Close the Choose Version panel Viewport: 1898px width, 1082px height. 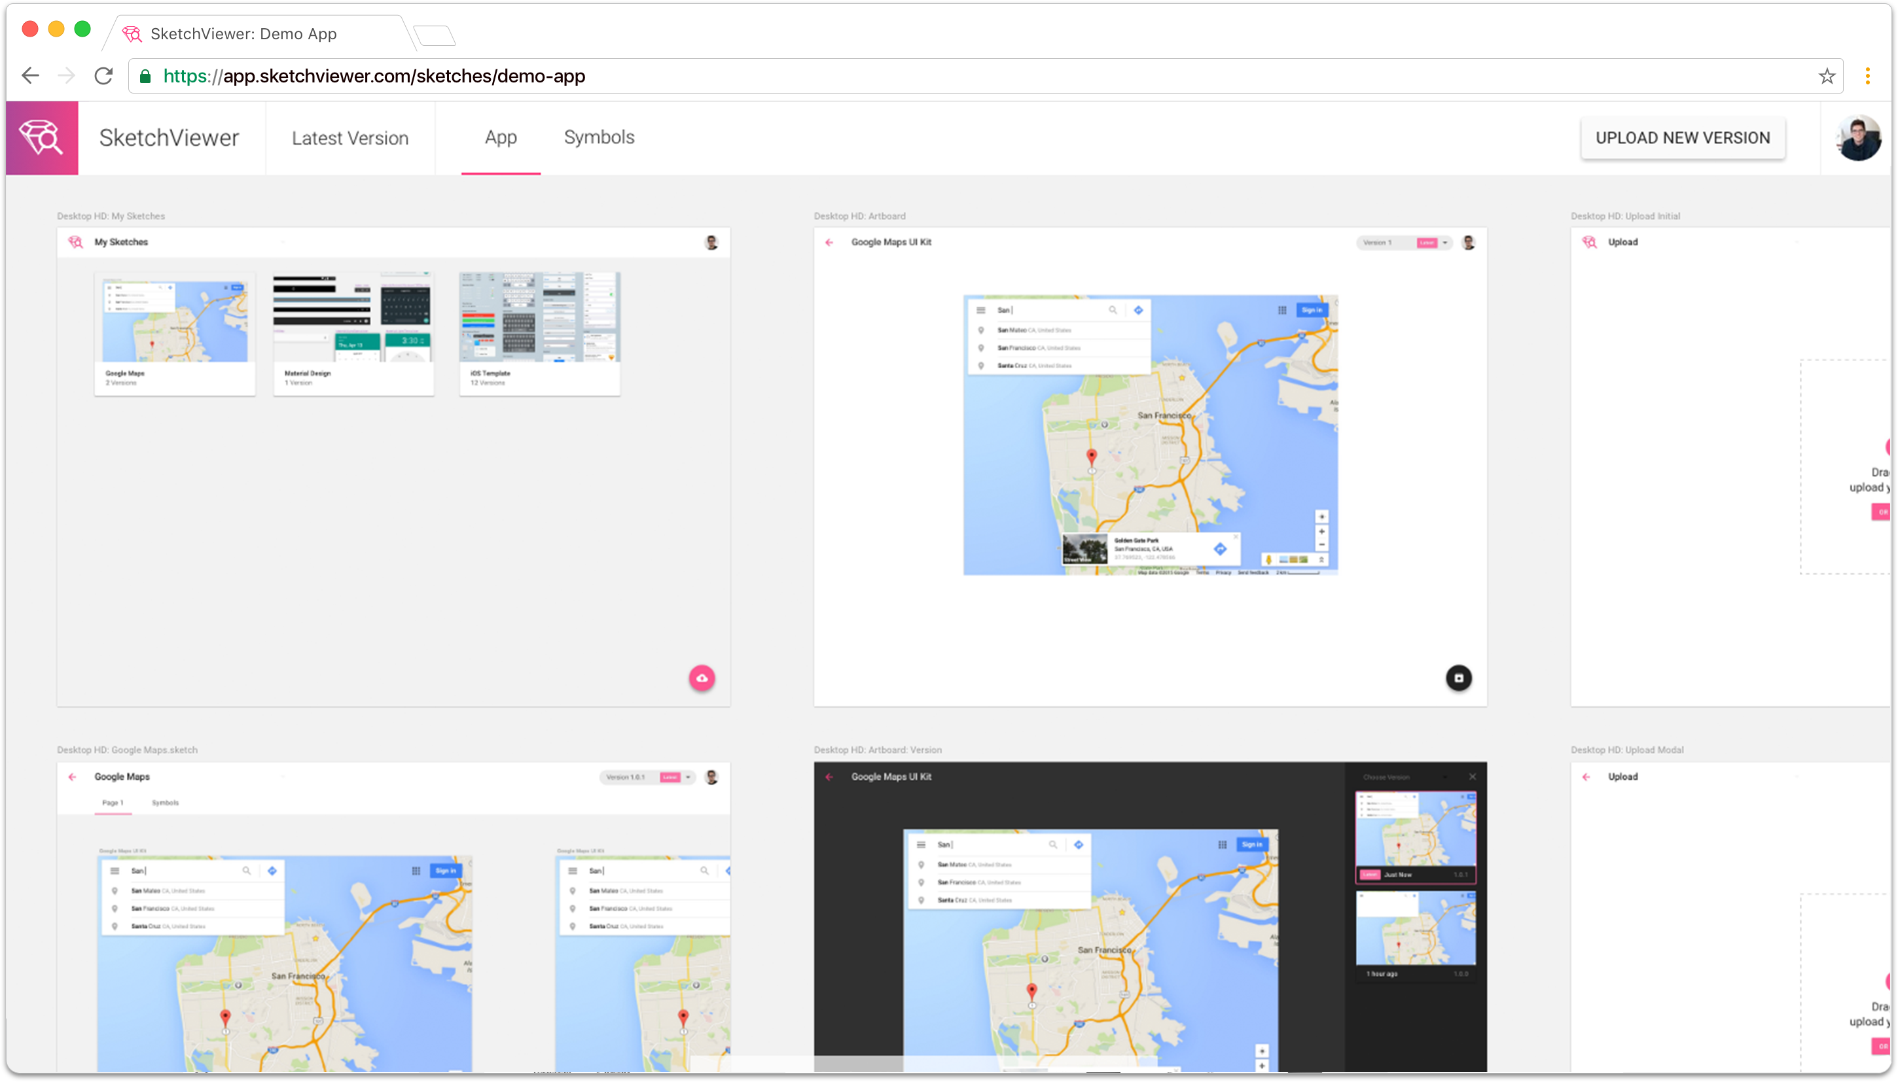coord(1472,777)
